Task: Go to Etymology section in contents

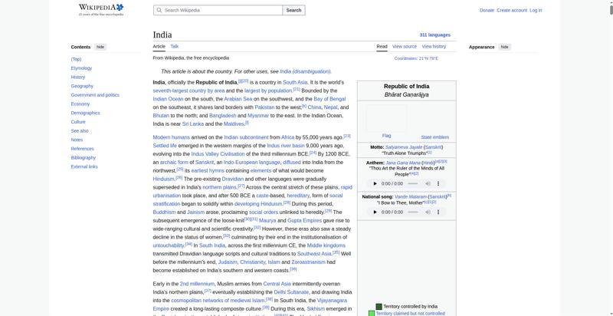Action: click(81, 68)
